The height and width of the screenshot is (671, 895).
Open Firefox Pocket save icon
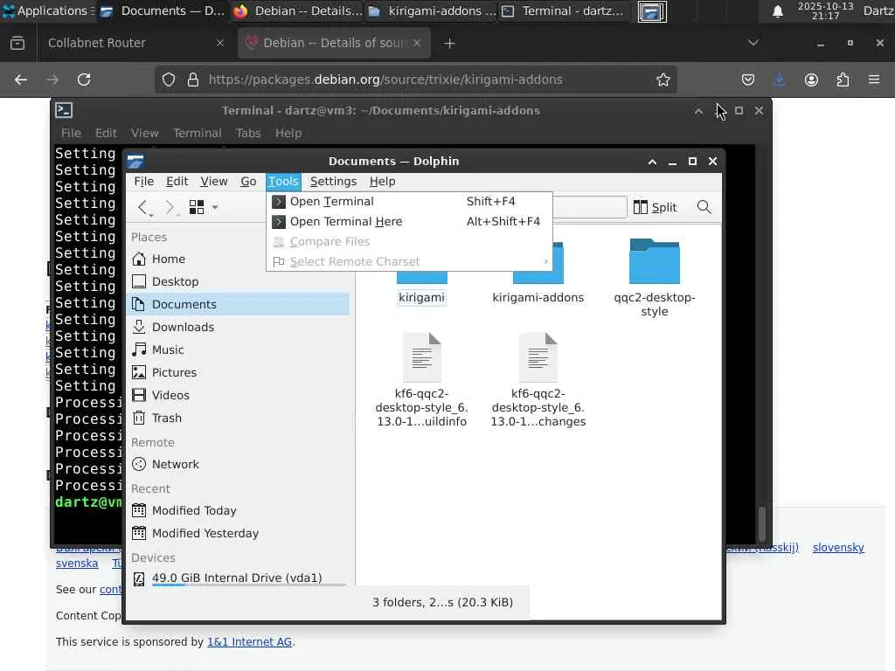tap(748, 80)
